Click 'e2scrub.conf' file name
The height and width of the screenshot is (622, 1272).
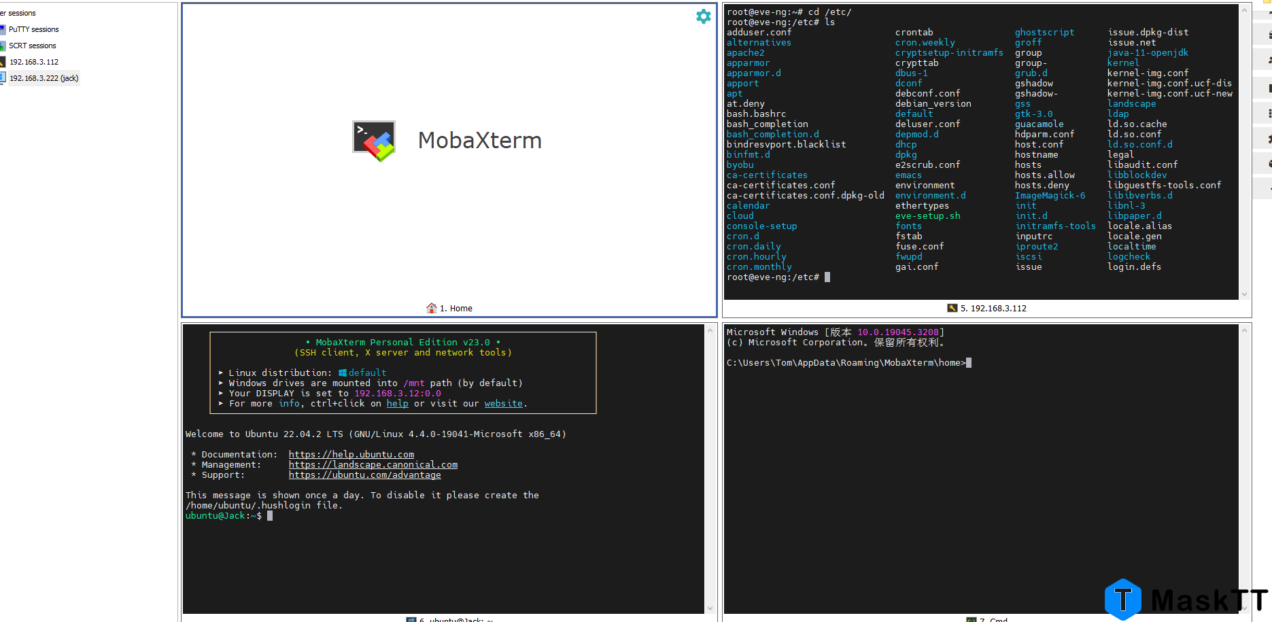[x=928, y=165]
